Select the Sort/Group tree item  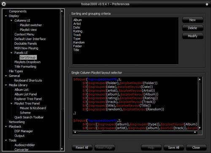(x=28, y=57)
